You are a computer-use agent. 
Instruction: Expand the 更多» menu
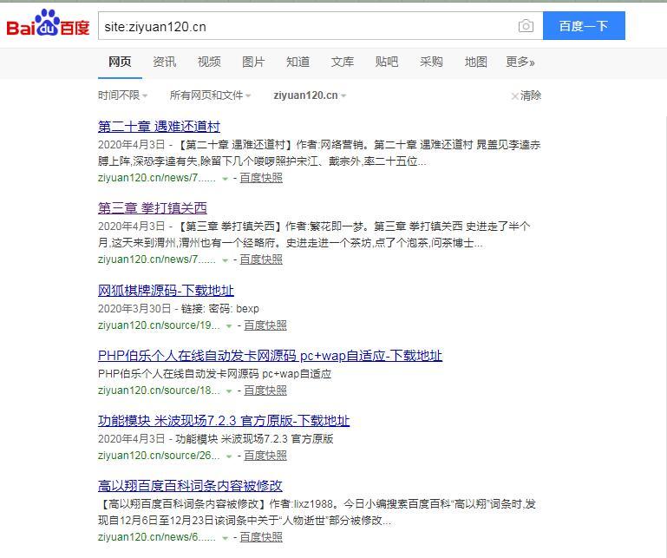(x=520, y=62)
